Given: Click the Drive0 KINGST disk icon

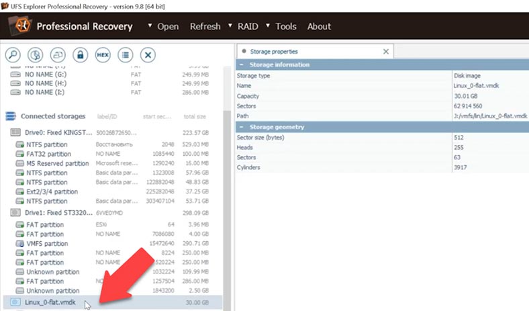Looking at the screenshot, I should [15, 132].
